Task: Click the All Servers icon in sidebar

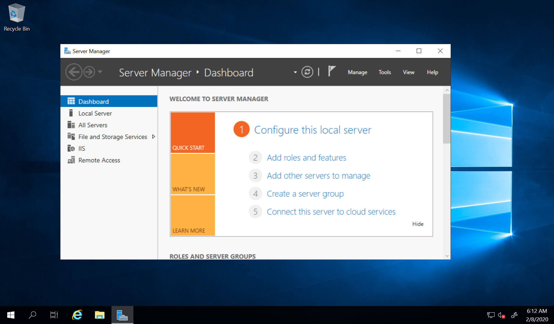Action: click(x=71, y=124)
